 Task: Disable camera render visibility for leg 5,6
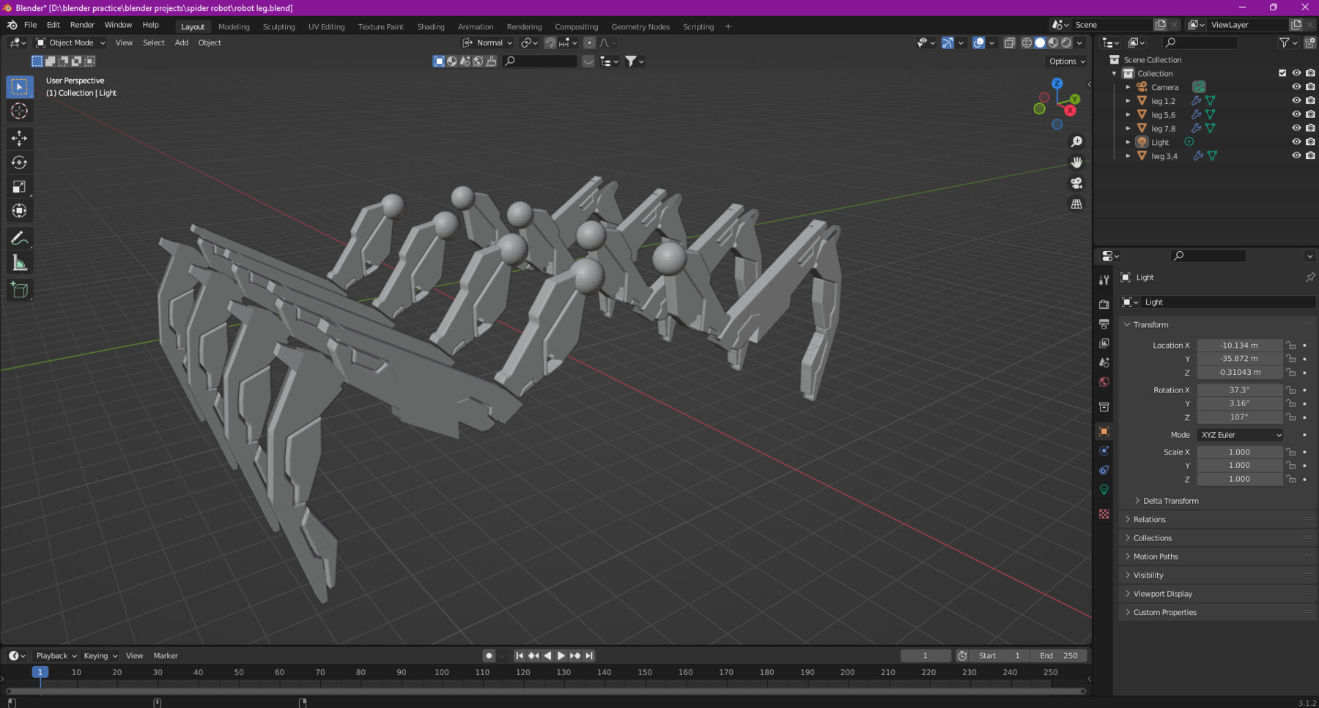pos(1309,114)
